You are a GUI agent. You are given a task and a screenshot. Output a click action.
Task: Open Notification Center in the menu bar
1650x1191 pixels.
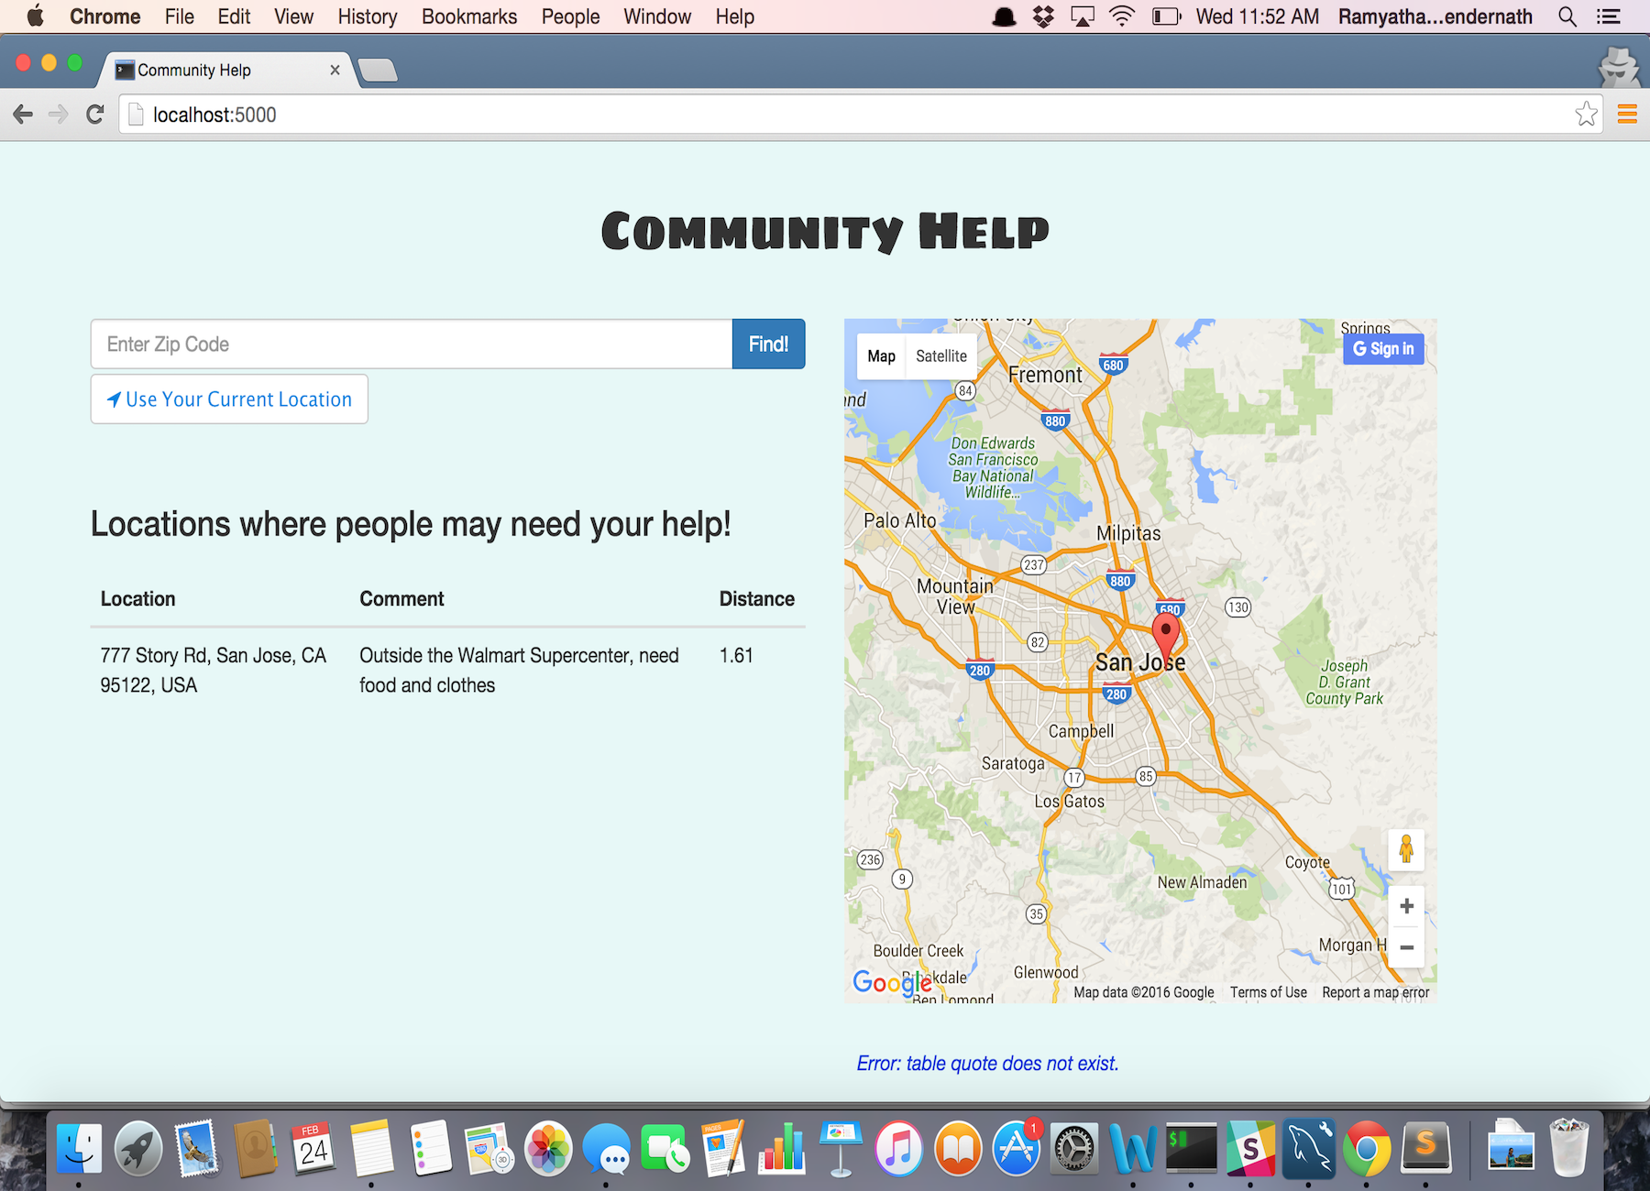click(1609, 16)
